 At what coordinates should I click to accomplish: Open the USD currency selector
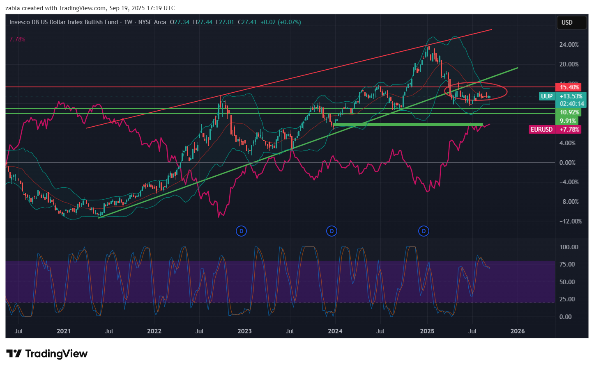point(571,23)
